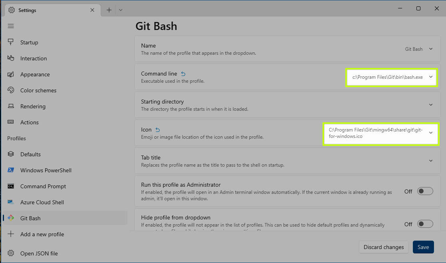Select the Interaction section icon
This screenshot has width=446, height=263.
pyautogui.click(x=11, y=58)
